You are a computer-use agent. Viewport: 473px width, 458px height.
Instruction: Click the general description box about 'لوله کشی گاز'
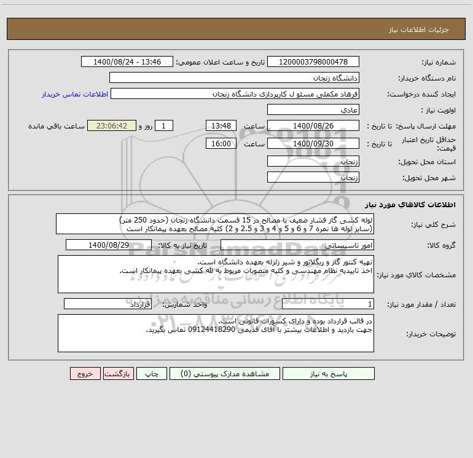[x=215, y=224]
